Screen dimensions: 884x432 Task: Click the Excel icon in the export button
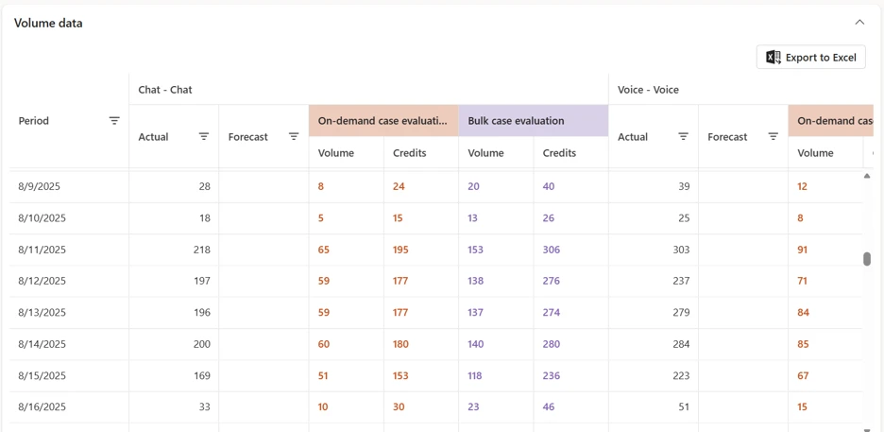773,57
